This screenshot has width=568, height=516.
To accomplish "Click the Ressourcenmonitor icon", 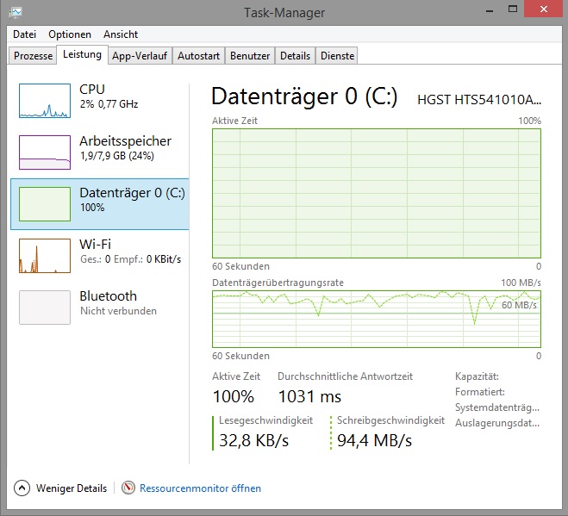I will pos(129,488).
